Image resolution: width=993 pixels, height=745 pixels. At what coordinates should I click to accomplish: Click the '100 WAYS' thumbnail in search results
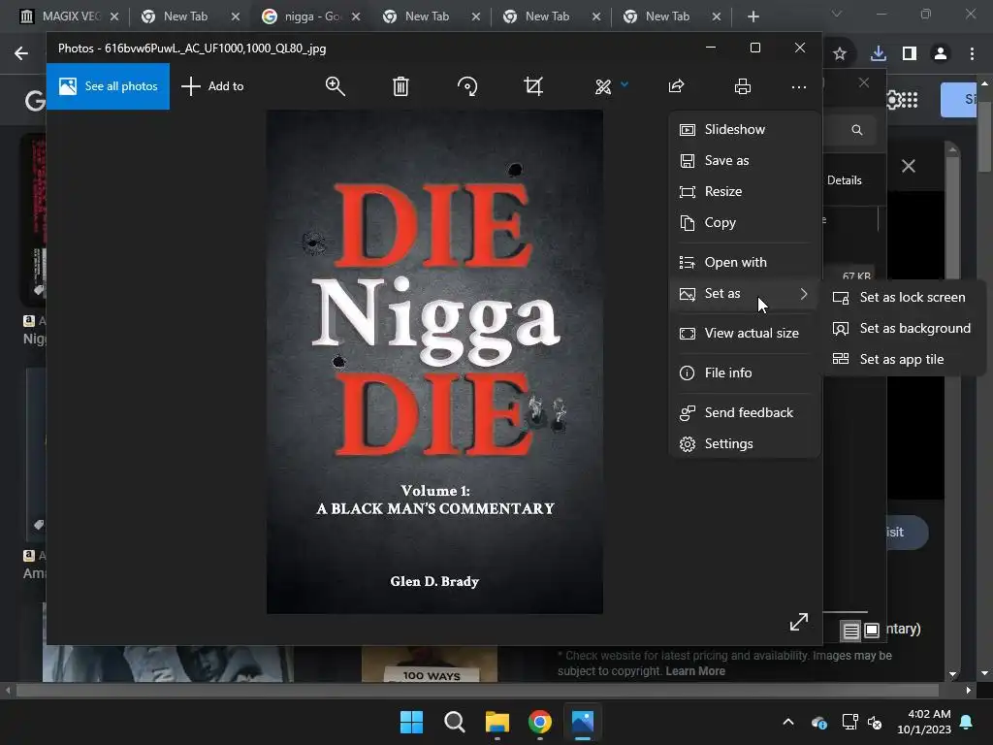pyautogui.click(x=430, y=664)
